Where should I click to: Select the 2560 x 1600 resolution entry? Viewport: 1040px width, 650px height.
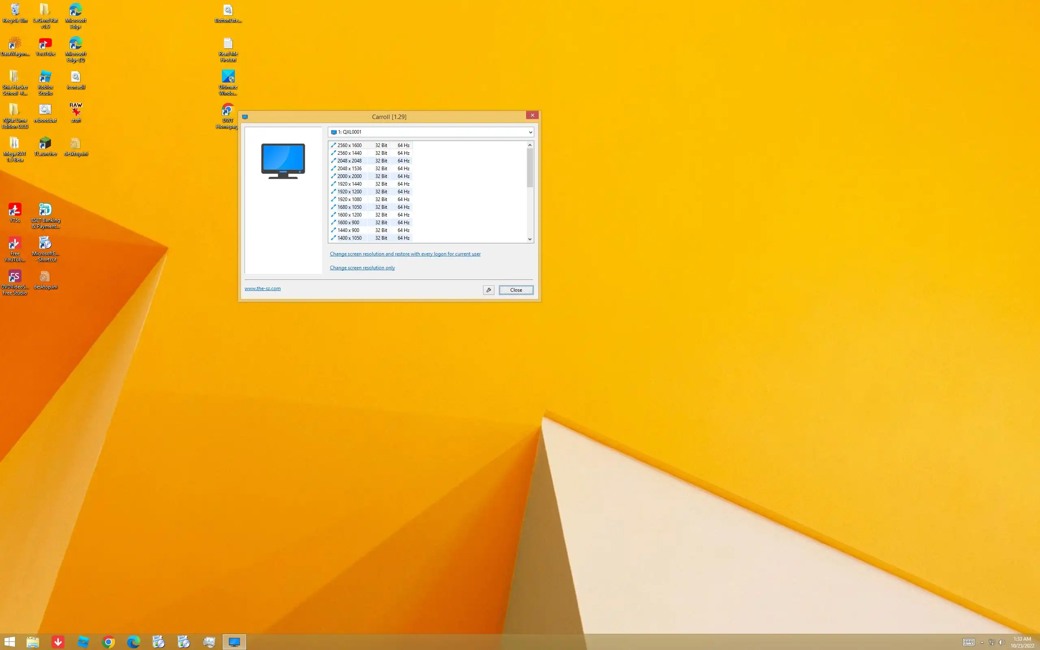pos(349,145)
